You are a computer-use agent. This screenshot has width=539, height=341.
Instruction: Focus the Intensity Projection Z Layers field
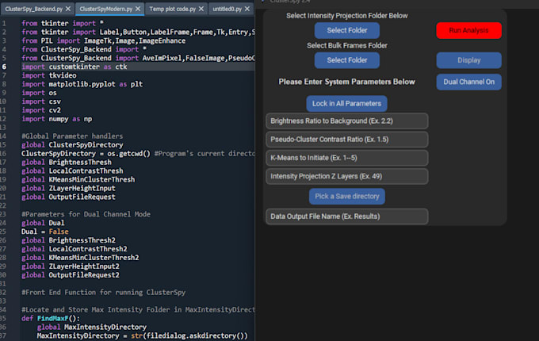click(x=347, y=177)
